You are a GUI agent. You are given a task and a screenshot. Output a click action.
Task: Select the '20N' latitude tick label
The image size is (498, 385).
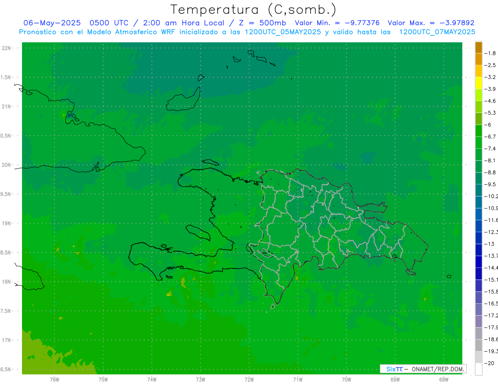pos(7,165)
